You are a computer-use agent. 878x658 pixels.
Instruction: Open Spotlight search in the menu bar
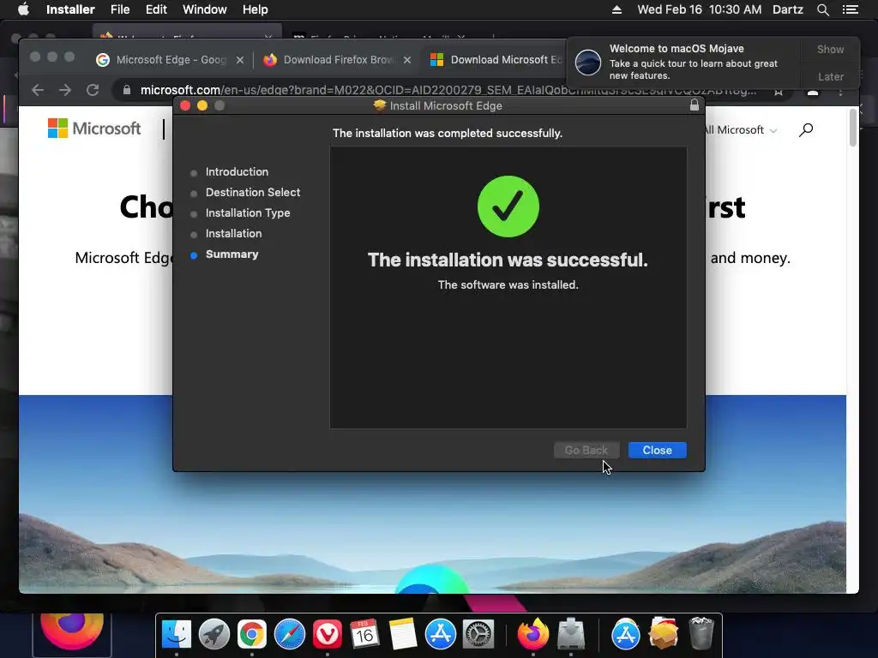click(x=822, y=9)
